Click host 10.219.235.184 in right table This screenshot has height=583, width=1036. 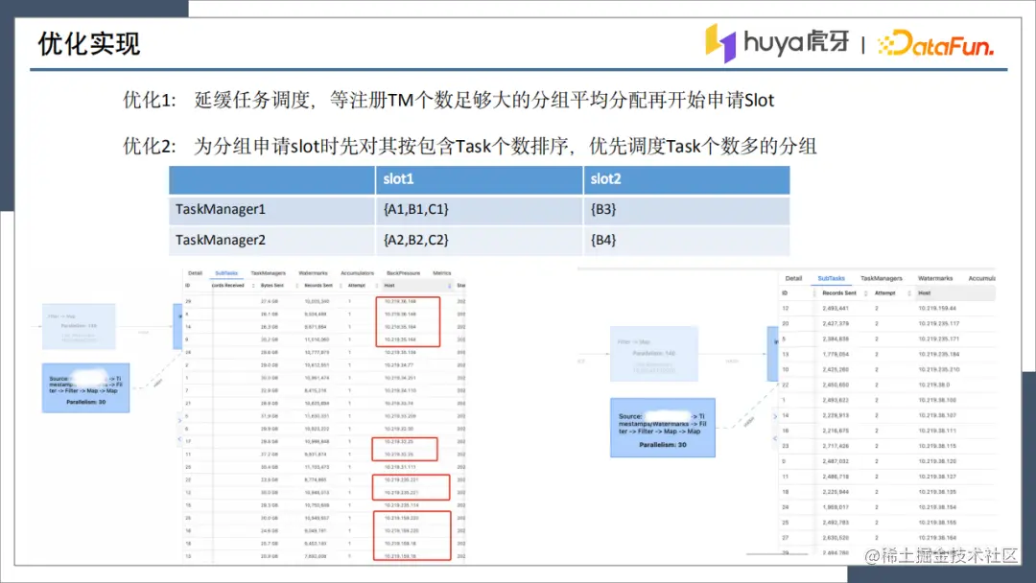click(938, 355)
